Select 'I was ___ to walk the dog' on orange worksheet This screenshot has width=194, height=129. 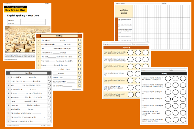coord(55,65)
